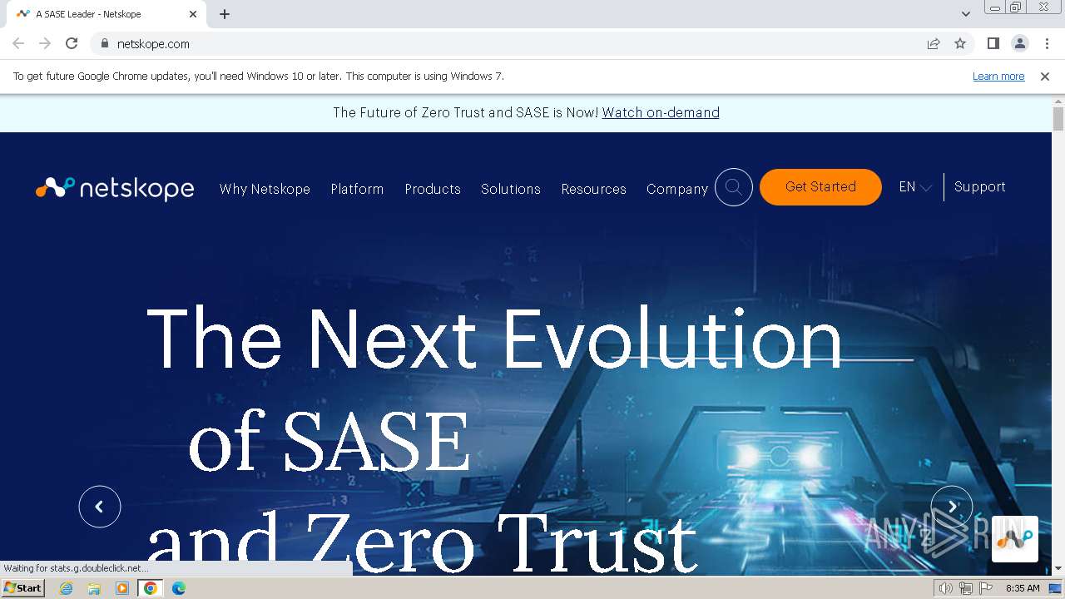Open Chrome three-dot menu

point(1047,43)
